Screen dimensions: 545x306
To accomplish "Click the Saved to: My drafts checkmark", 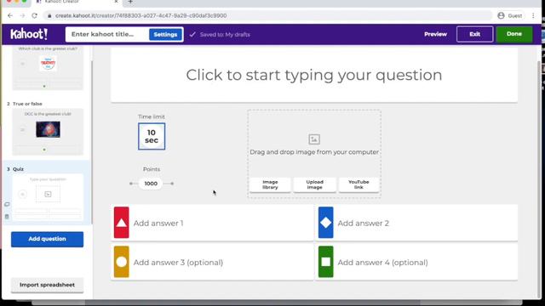I will coord(192,34).
